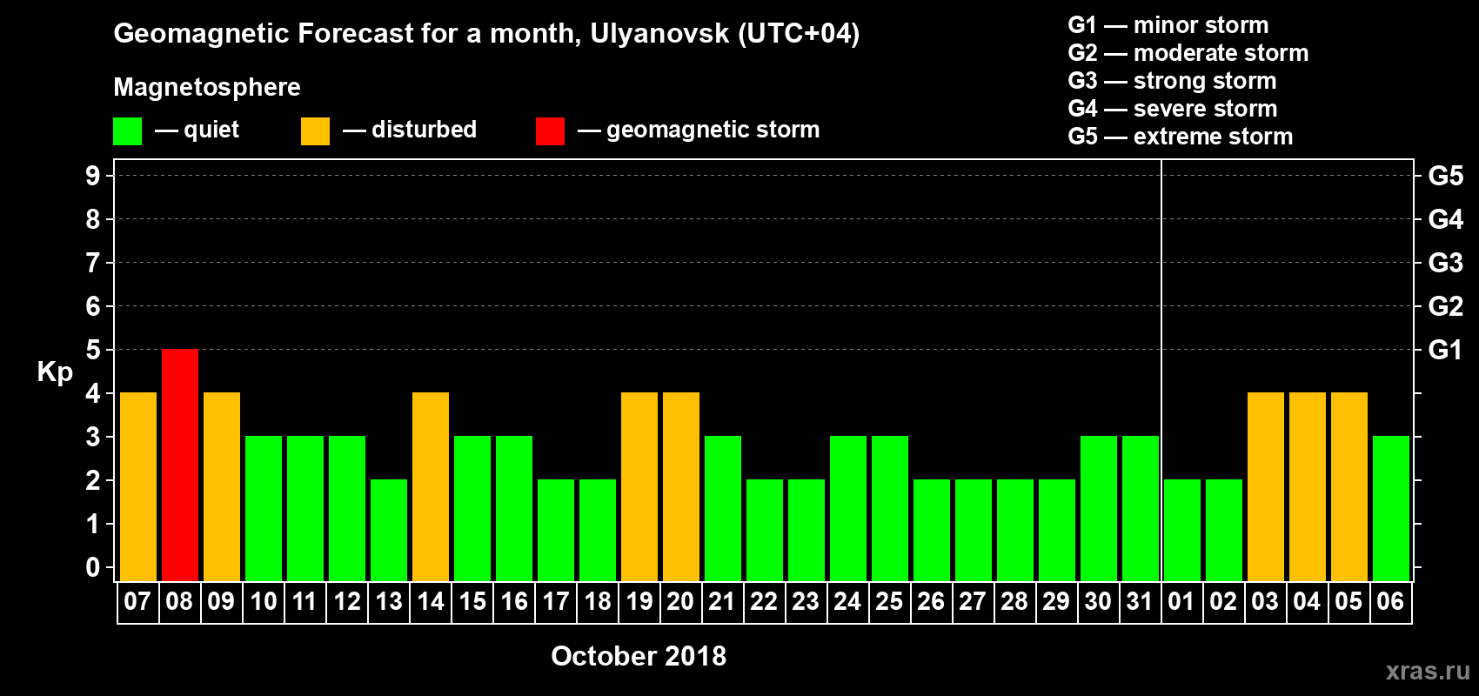Click the date label 12

click(x=347, y=601)
